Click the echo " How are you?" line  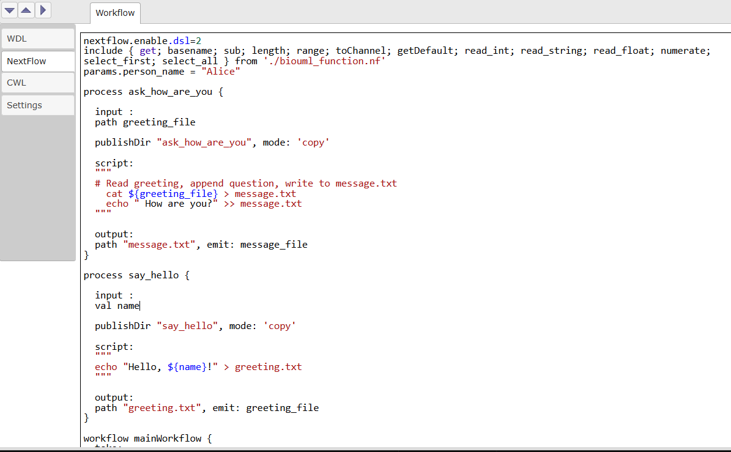pyautogui.click(x=204, y=204)
